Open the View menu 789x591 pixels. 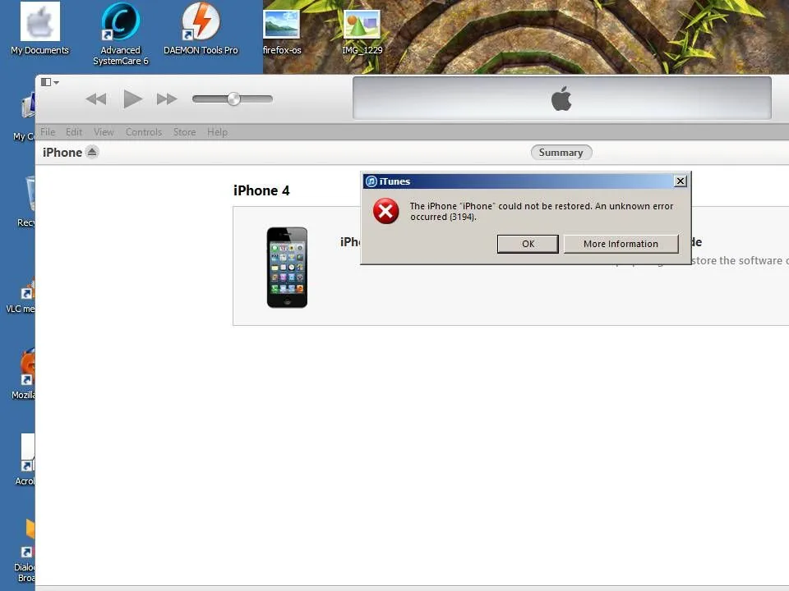(x=104, y=132)
